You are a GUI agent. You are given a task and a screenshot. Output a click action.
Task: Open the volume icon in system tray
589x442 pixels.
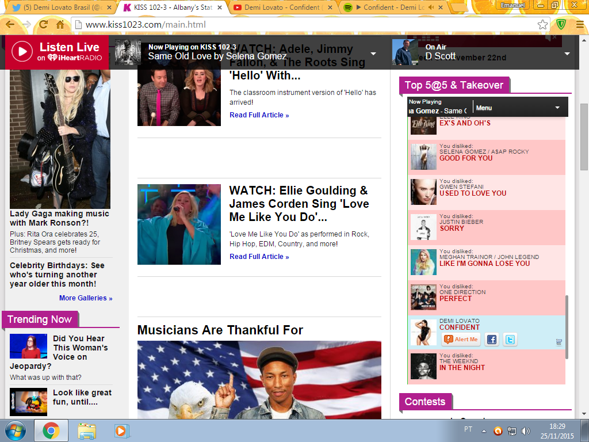526,431
